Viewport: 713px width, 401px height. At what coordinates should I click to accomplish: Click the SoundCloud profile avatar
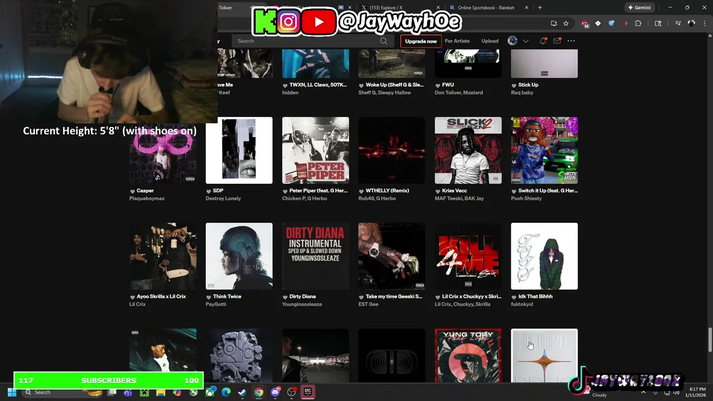click(x=512, y=41)
